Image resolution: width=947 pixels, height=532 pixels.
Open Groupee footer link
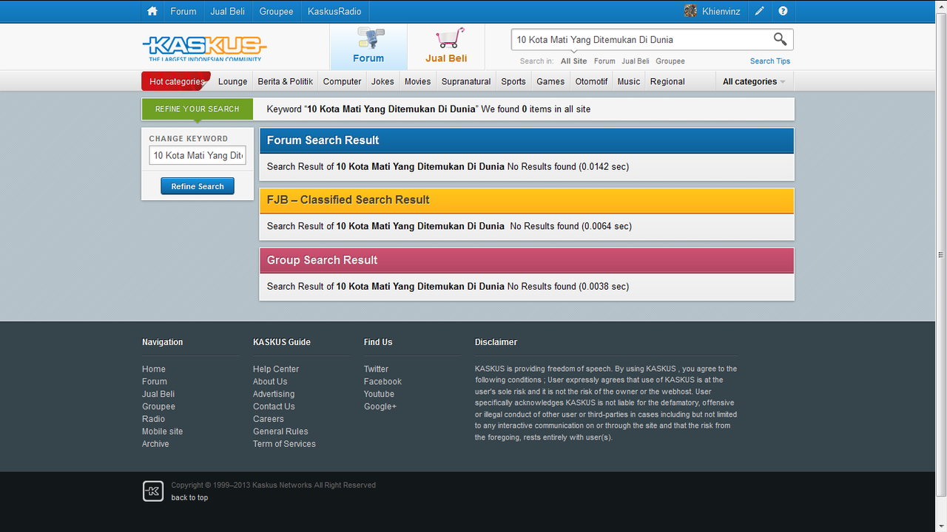pos(159,407)
